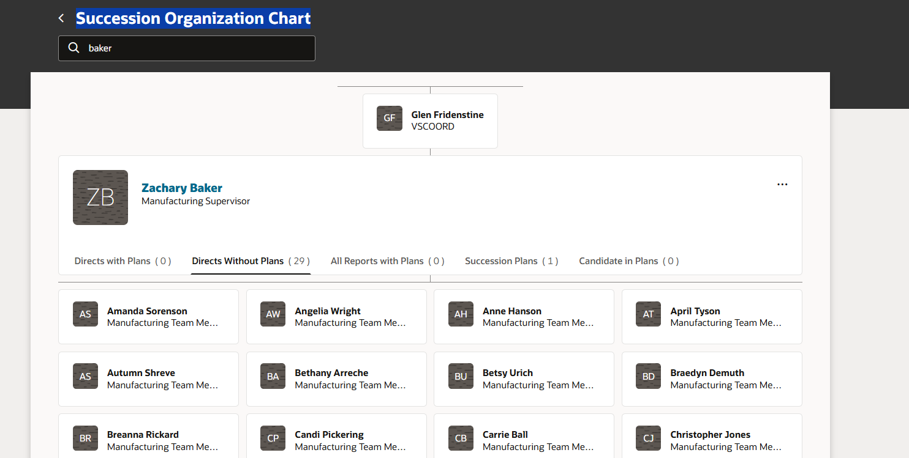Click the large ZB avatar
The height and width of the screenshot is (458, 909).
100,198
